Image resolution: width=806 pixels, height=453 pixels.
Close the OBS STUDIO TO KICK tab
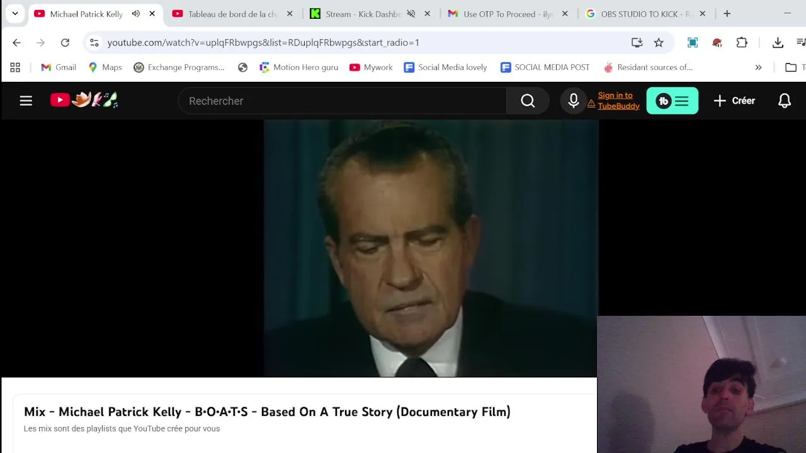pyautogui.click(x=703, y=14)
